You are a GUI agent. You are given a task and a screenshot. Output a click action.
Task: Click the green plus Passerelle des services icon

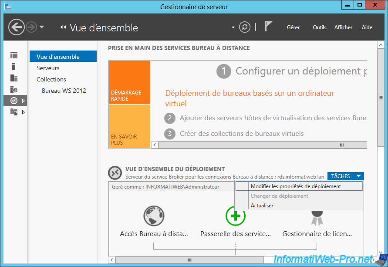(x=235, y=216)
